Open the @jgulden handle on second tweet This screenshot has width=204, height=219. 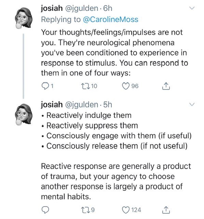pos(82,105)
